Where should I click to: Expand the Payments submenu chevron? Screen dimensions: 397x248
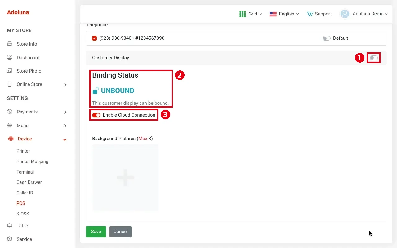(65, 112)
